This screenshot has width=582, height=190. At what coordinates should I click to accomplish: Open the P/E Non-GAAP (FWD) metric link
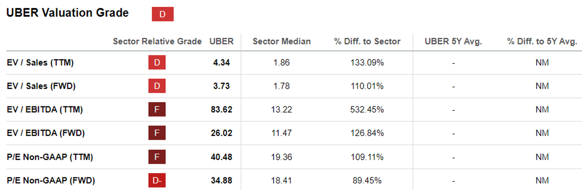tap(51, 180)
